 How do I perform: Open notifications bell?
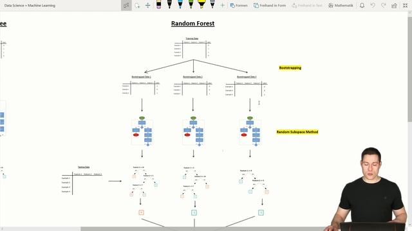pos(362,5)
